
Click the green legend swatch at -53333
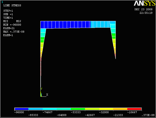click(78, 109)
